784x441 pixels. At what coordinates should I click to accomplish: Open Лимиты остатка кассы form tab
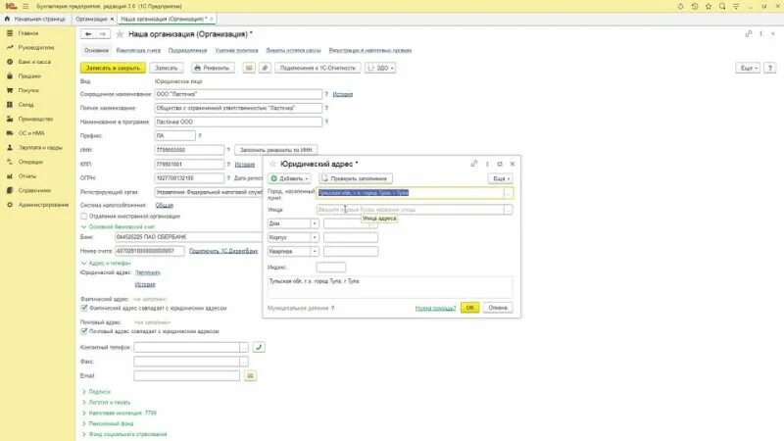293,51
